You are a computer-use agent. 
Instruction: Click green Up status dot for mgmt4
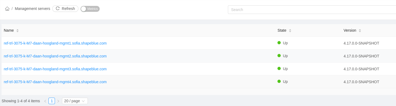click(279, 81)
